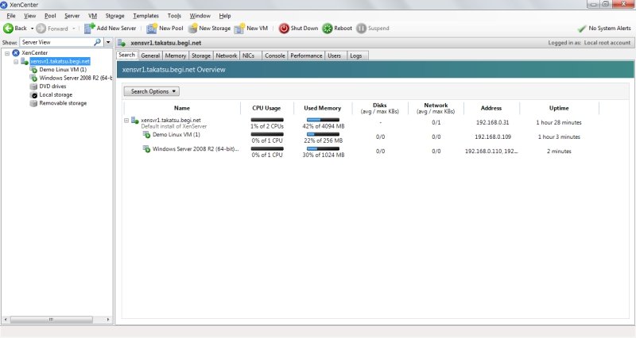Screen dimensions: 636x338
Task: Open the Tools menu
Action: pyautogui.click(x=174, y=16)
